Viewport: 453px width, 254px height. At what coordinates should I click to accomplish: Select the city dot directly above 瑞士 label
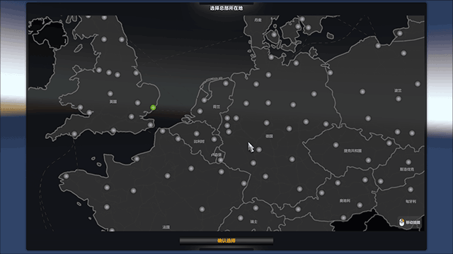click(x=256, y=207)
